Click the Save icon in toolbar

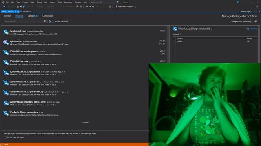pos(21,6)
